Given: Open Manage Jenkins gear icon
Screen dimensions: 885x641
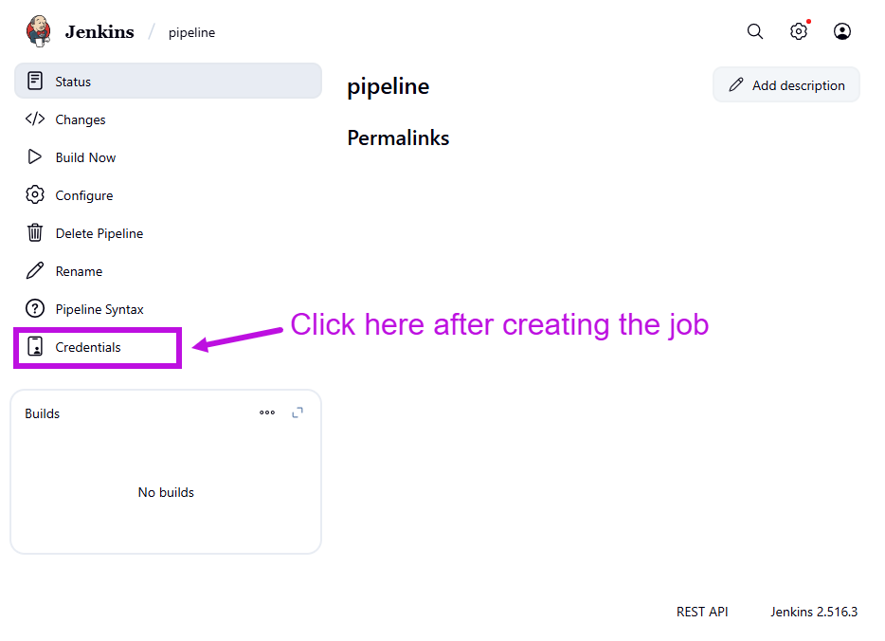Looking at the screenshot, I should click(x=799, y=31).
